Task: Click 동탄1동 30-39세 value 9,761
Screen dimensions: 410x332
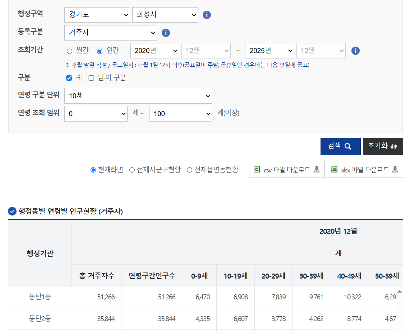Action: click(x=316, y=297)
